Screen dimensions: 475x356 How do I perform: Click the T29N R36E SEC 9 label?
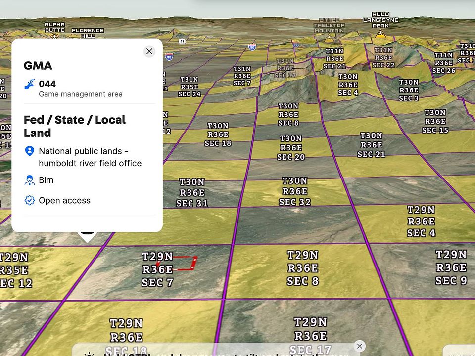pos(451,267)
